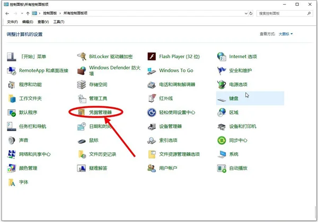The width and height of the screenshot is (318, 222).
Task: Open Windows Defender 防火墙 icon
Action: pos(82,70)
